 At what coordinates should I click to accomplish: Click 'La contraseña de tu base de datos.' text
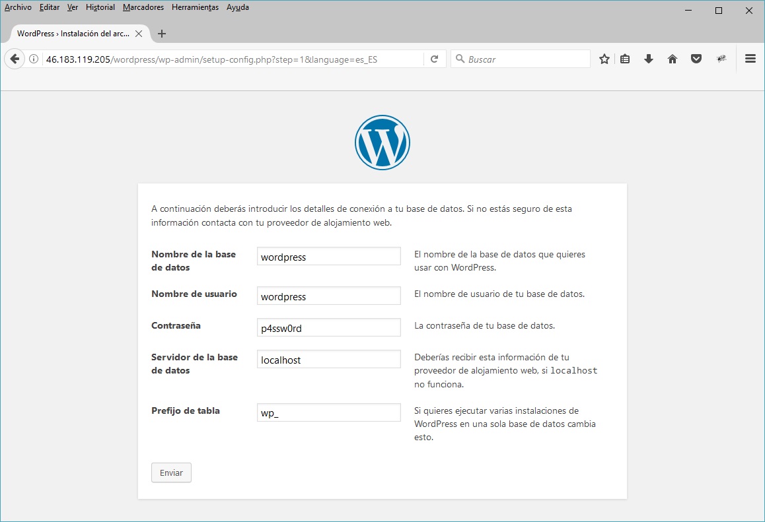(x=484, y=325)
